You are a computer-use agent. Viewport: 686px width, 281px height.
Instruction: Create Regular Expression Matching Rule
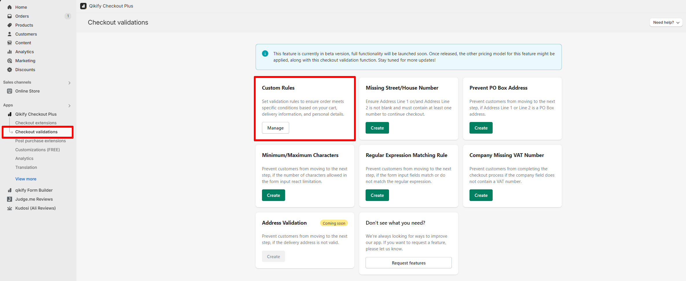click(377, 195)
